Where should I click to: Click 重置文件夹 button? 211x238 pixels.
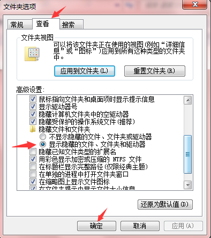155,71
